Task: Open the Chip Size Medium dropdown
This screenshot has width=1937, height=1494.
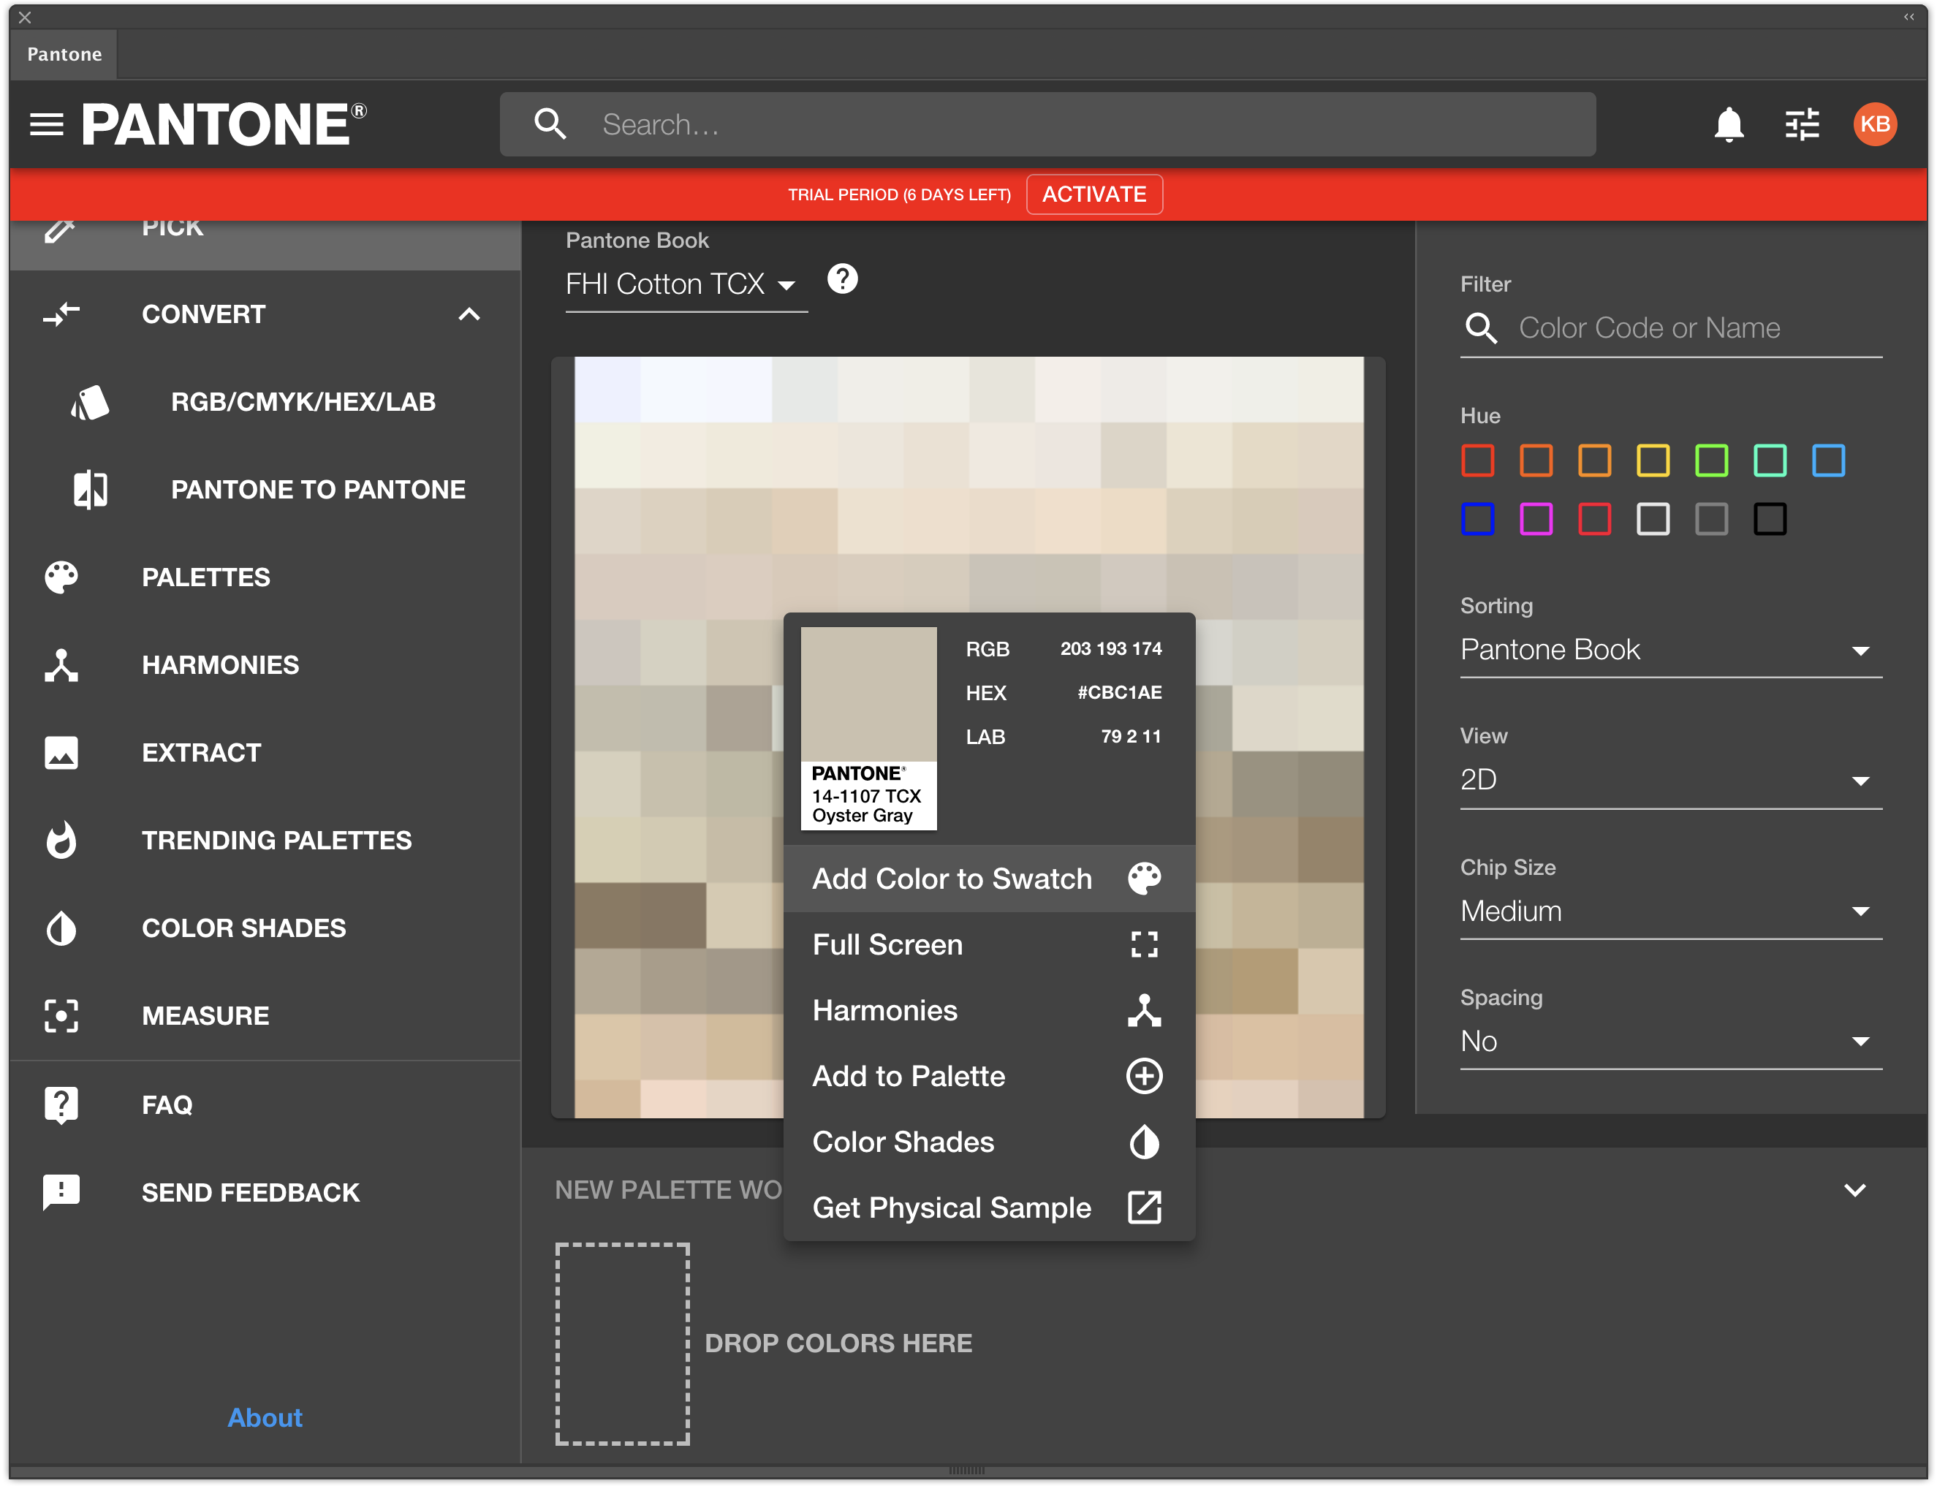Action: 1671,911
